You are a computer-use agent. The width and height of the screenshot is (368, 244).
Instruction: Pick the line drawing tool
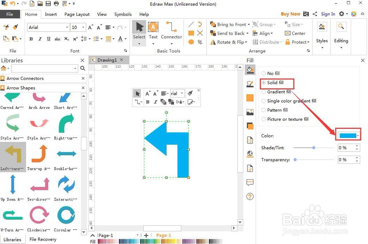coord(191,24)
